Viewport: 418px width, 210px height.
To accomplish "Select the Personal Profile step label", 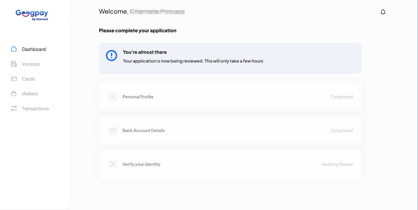I will (x=138, y=97).
